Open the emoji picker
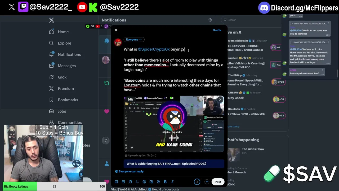 144,182
